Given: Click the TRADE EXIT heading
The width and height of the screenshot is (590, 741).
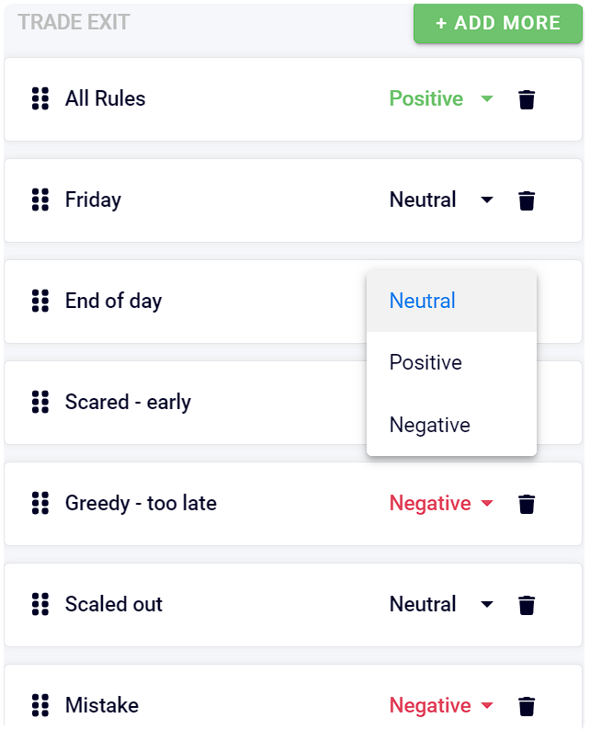Looking at the screenshot, I should pyautogui.click(x=74, y=23).
